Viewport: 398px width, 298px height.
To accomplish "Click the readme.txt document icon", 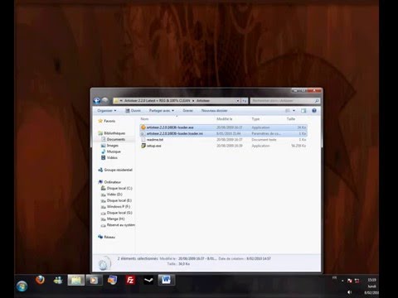I will pyautogui.click(x=143, y=140).
